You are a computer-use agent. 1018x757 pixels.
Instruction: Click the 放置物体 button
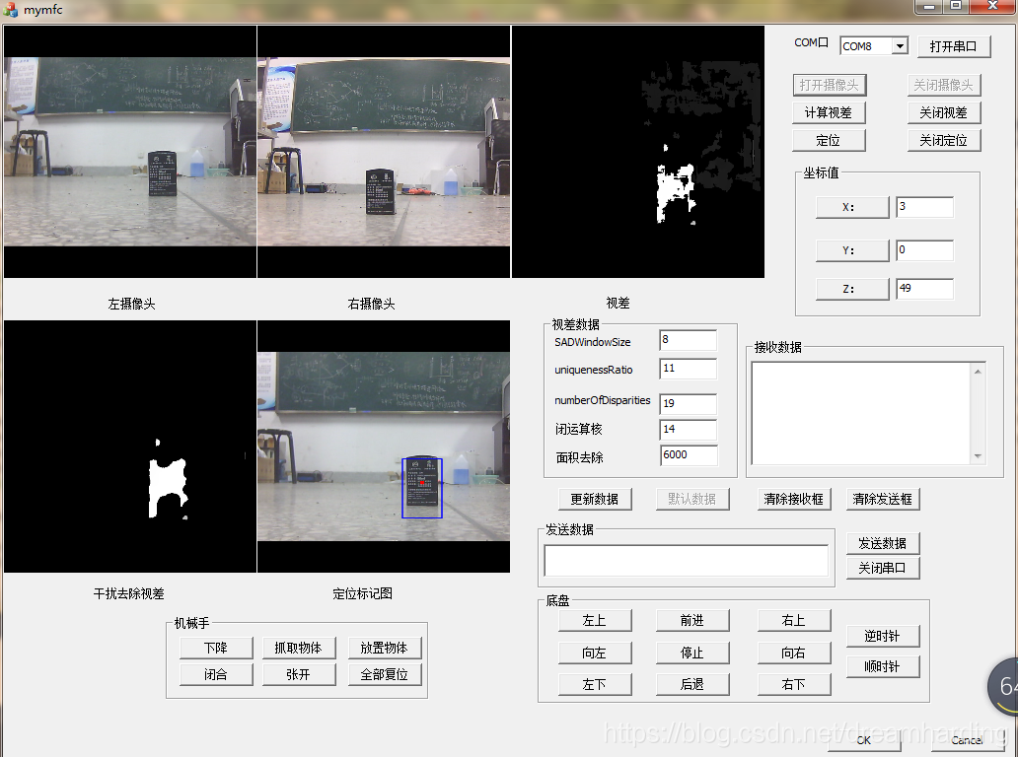coord(385,648)
